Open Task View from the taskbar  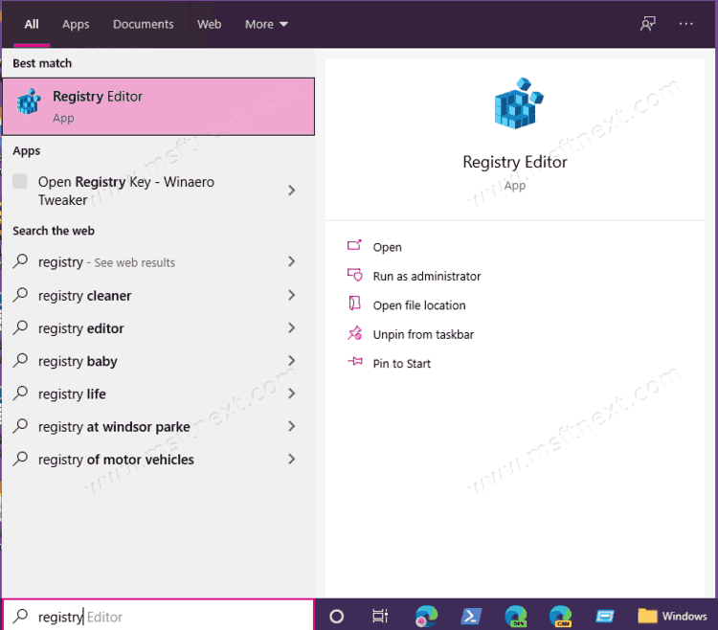(380, 617)
